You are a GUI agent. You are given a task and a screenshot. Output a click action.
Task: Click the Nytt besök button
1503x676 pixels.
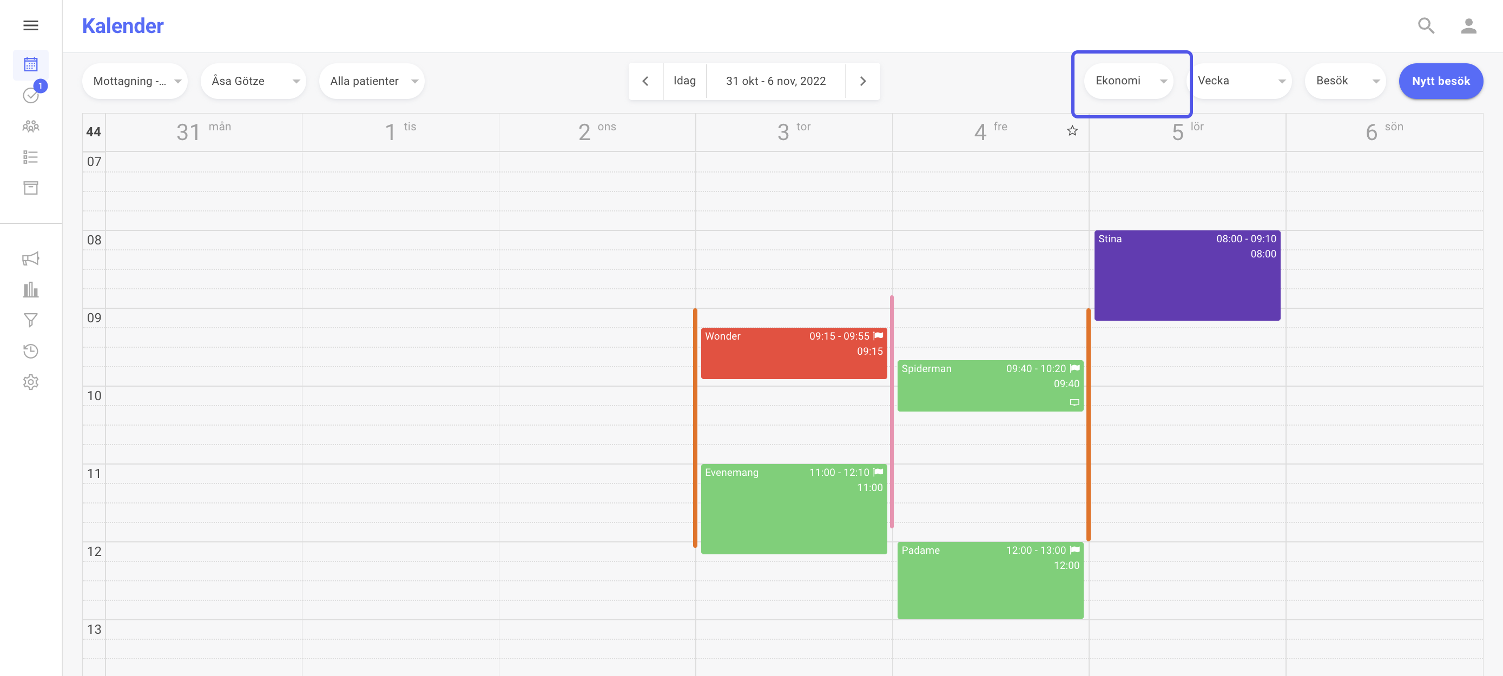[1441, 81]
